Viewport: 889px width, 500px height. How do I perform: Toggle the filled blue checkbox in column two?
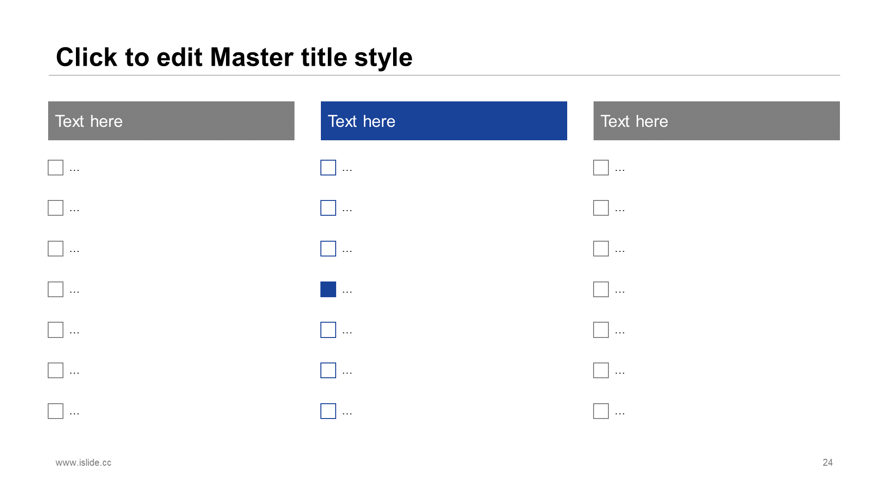pos(328,289)
